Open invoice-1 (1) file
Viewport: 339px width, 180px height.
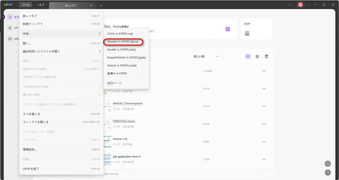(x=120, y=139)
